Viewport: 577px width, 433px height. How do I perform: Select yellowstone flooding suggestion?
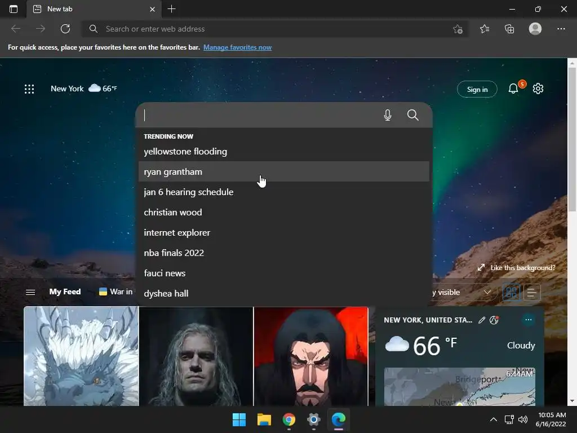[x=284, y=151]
